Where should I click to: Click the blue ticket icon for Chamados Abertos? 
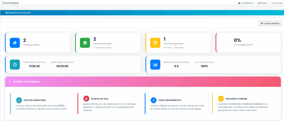click(15, 43)
